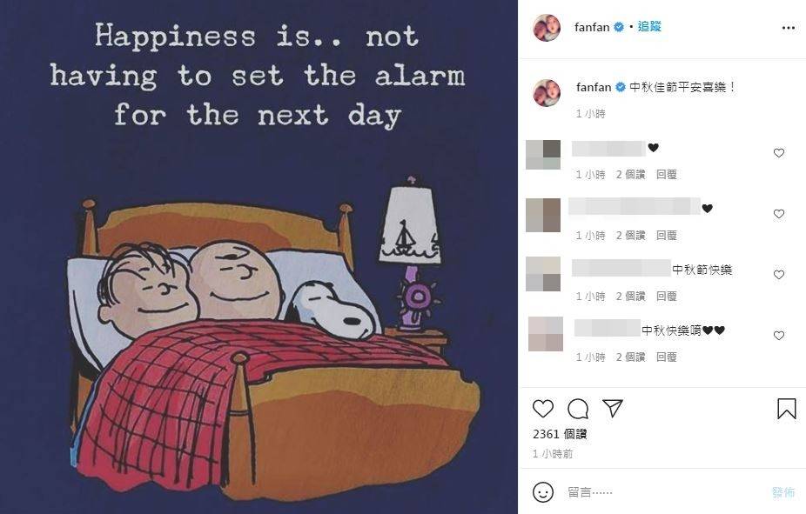Click fanfan header profile picture
806x514 pixels.
(547, 28)
